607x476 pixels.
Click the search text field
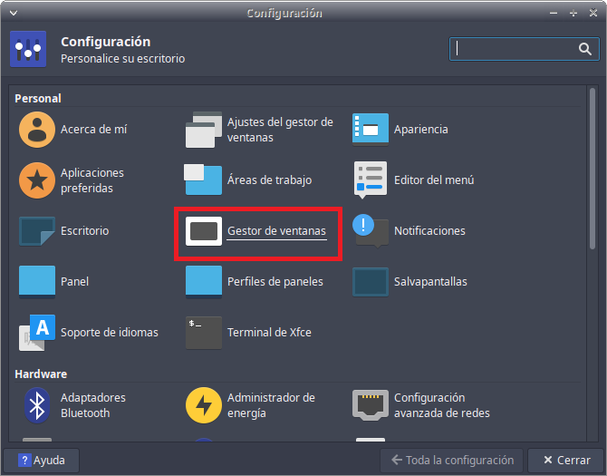point(525,49)
